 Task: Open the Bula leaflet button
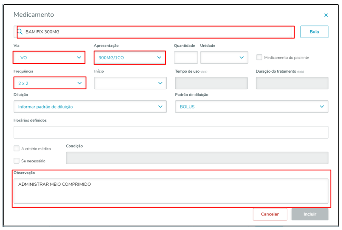314,32
